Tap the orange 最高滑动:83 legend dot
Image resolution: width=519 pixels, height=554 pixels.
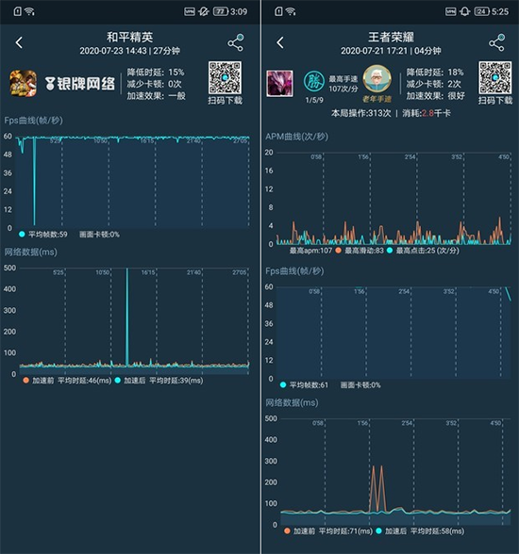tap(338, 251)
